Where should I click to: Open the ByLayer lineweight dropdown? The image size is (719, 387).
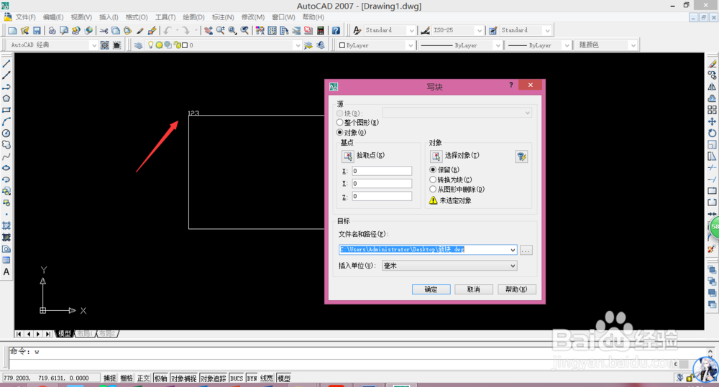click(x=567, y=45)
